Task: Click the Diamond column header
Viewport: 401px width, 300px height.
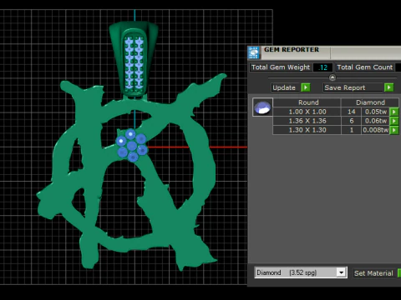Action: (370, 102)
